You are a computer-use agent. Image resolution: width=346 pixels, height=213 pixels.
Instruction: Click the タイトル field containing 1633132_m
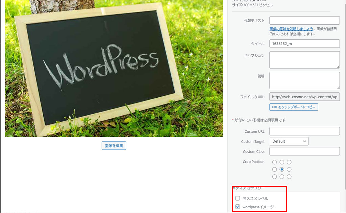(x=304, y=44)
